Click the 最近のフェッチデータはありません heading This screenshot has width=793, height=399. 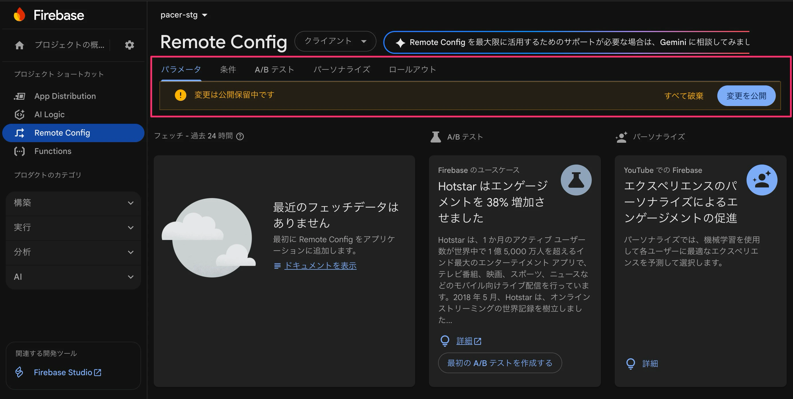coord(336,215)
